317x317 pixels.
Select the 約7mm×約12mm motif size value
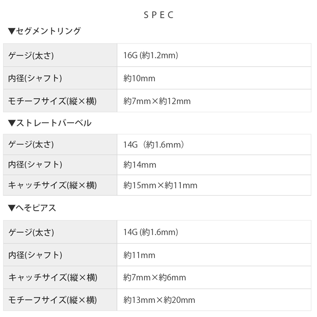(x=157, y=101)
